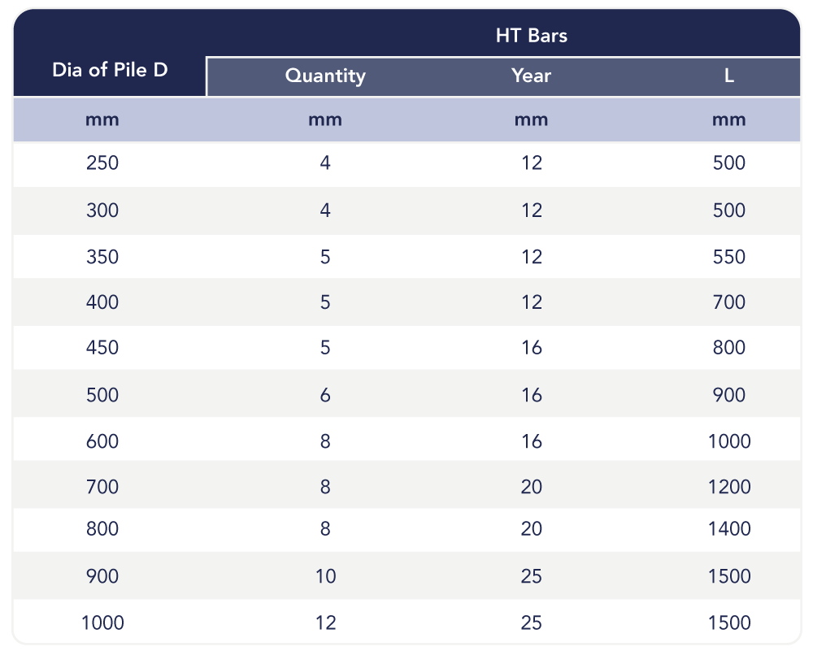
Task: Select quantity 12 in the 1000 row
Action: coord(326,623)
